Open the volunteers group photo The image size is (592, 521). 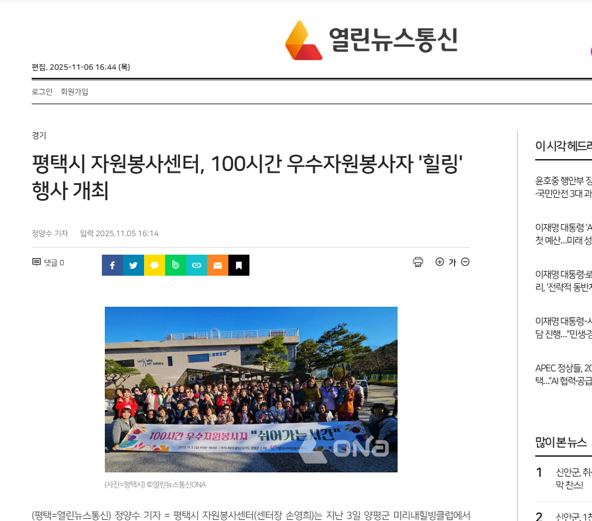pyautogui.click(x=251, y=389)
